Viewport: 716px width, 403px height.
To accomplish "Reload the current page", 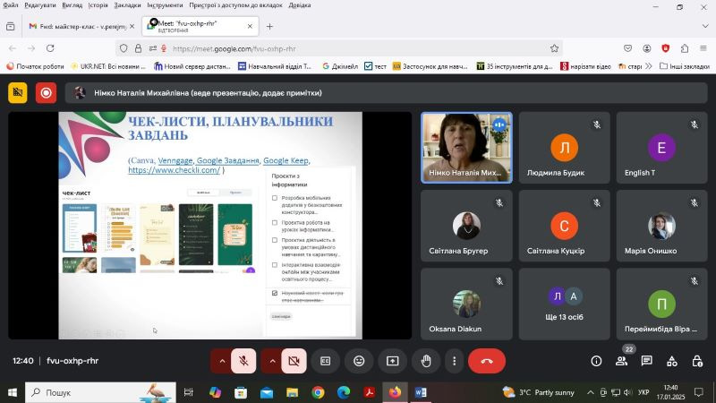I will [x=50, y=48].
